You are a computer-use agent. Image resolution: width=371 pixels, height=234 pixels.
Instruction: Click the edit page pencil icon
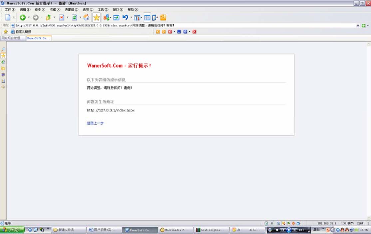[155, 18]
